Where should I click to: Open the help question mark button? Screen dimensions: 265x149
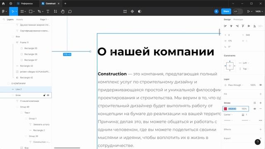(x=258, y=142)
